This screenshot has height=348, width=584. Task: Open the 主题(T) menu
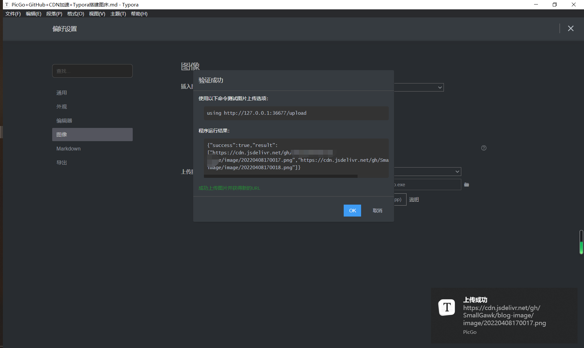[118, 14]
